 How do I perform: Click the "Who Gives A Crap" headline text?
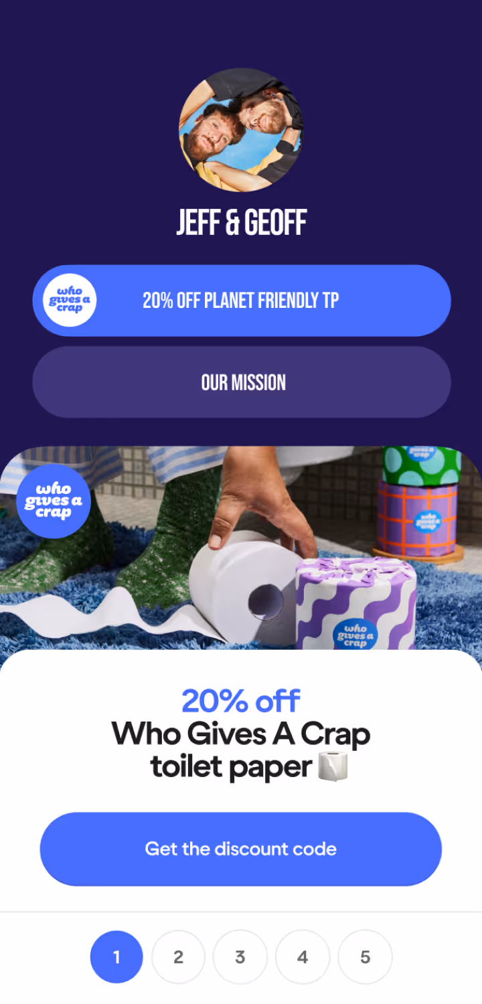241,734
